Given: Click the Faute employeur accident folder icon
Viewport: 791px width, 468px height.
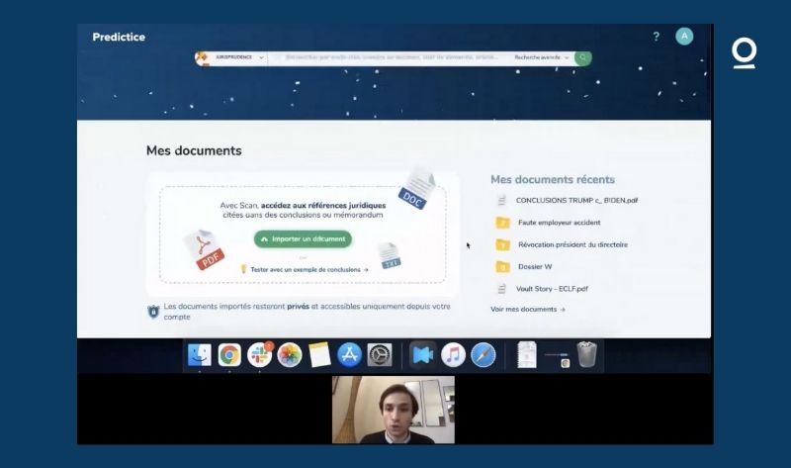Looking at the screenshot, I should tap(502, 223).
